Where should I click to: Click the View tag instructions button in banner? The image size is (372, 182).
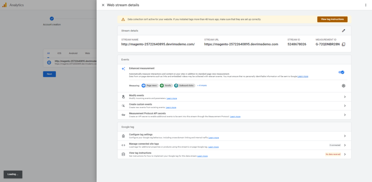(x=332, y=20)
